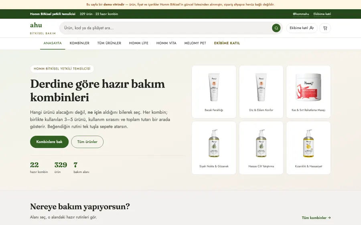Click the add-person icon in Ekibime katıl button

point(312,28)
